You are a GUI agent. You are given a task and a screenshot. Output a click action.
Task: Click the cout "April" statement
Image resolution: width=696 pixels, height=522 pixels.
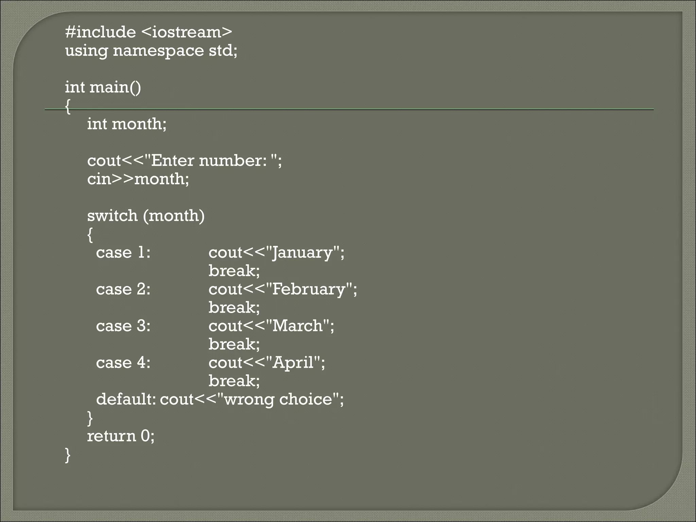(267, 363)
